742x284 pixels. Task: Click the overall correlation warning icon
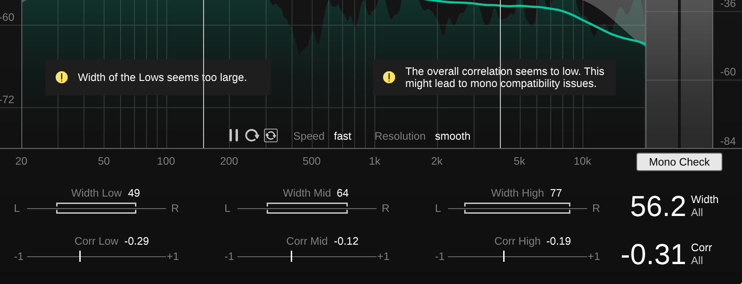click(x=389, y=77)
